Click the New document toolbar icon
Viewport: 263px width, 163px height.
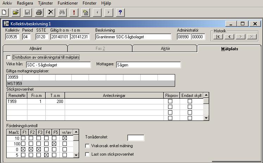[x=4, y=12]
